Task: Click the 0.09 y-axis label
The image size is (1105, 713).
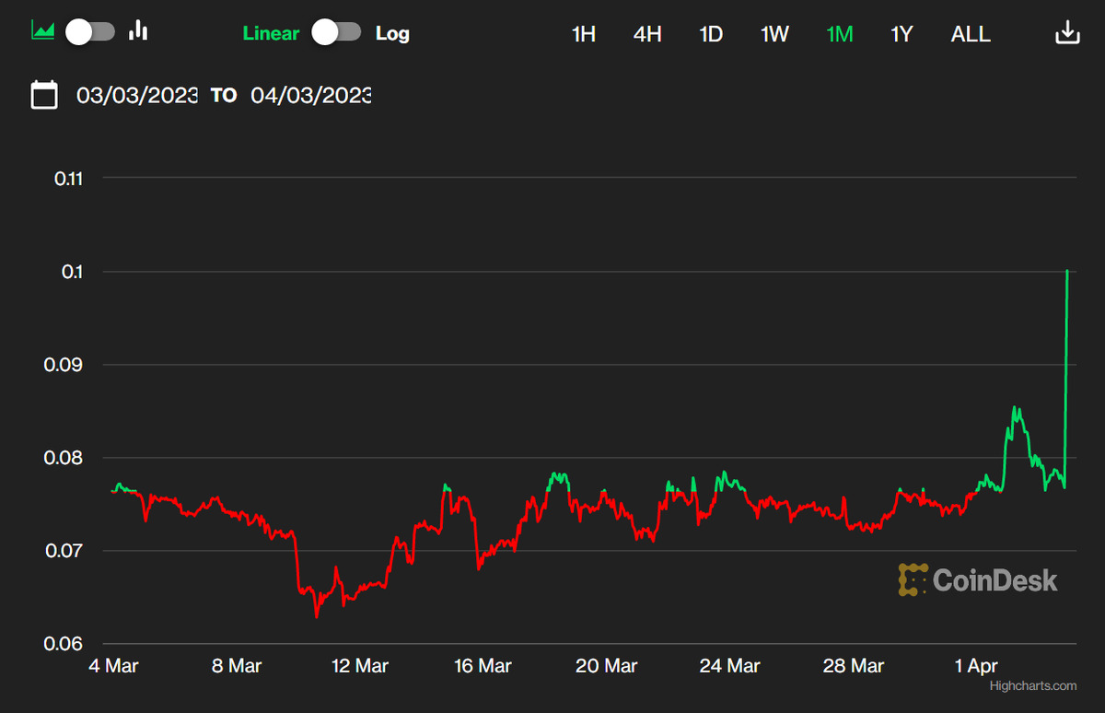Action: point(64,365)
